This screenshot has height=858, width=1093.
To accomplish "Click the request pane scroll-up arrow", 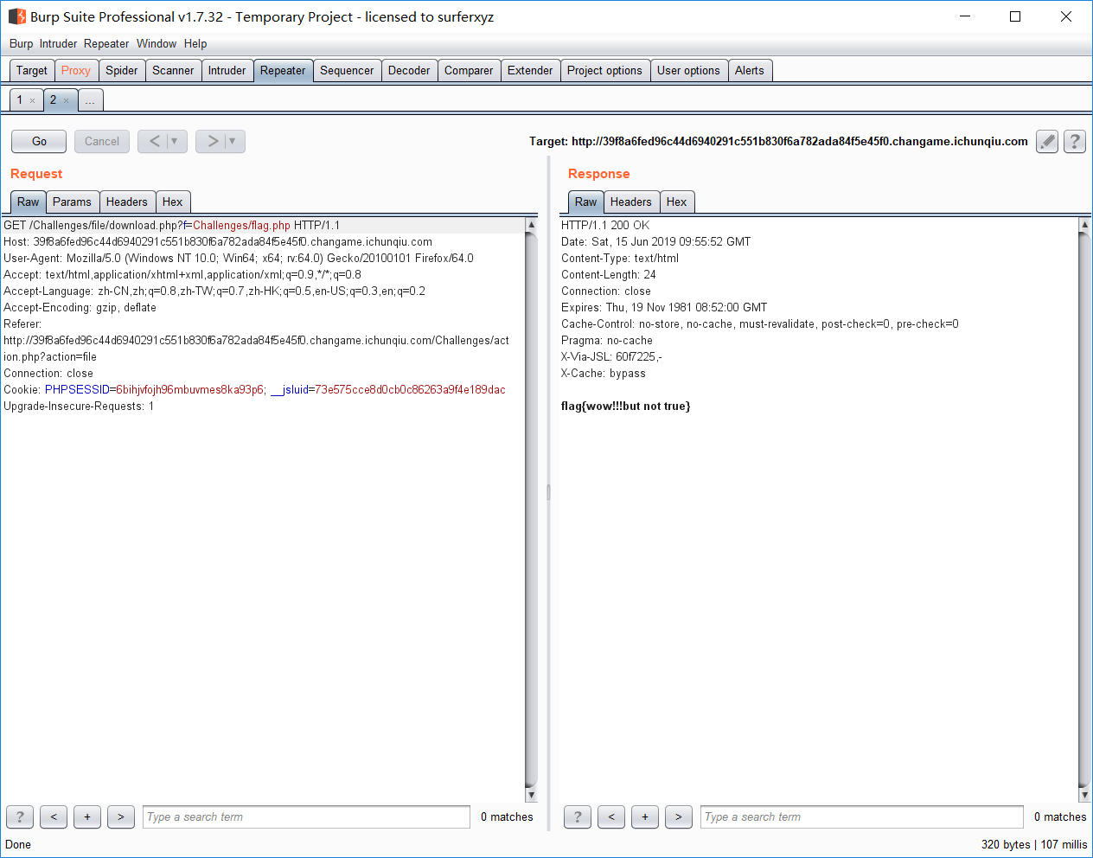I will tap(531, 225).
